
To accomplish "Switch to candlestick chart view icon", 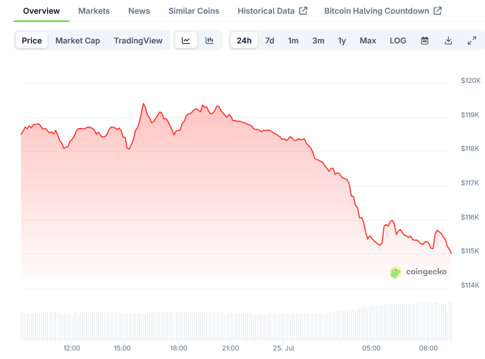I will [x=210, y=41].
